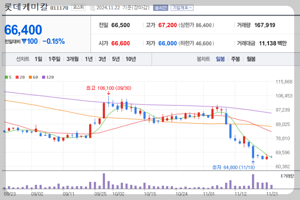This screenshot has height=200, width=300.
Task: Switch to the 일봉 candle chart
Action: (220, 59)
